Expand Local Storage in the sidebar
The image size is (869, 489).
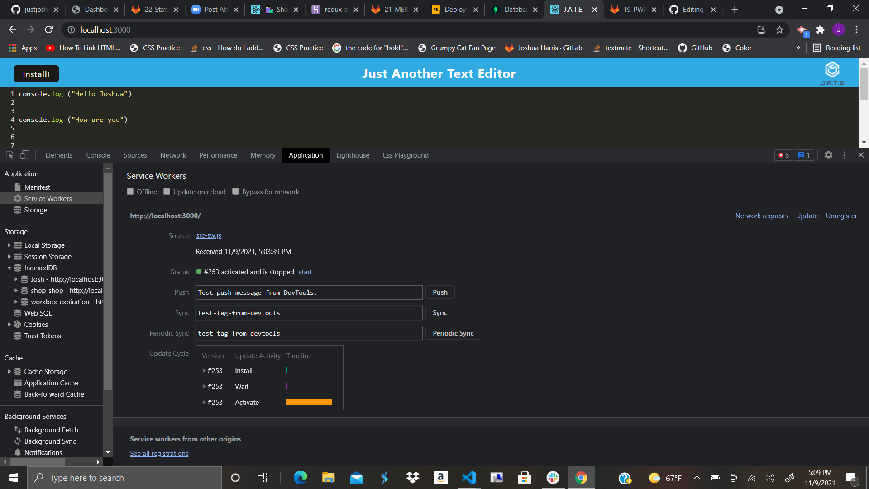[x=10, y=245]
